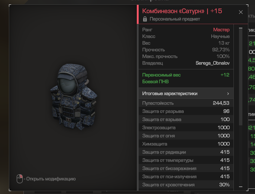
Task: Click the chevron arrow next to Итоговые характеристики
Action: point(228,94)
